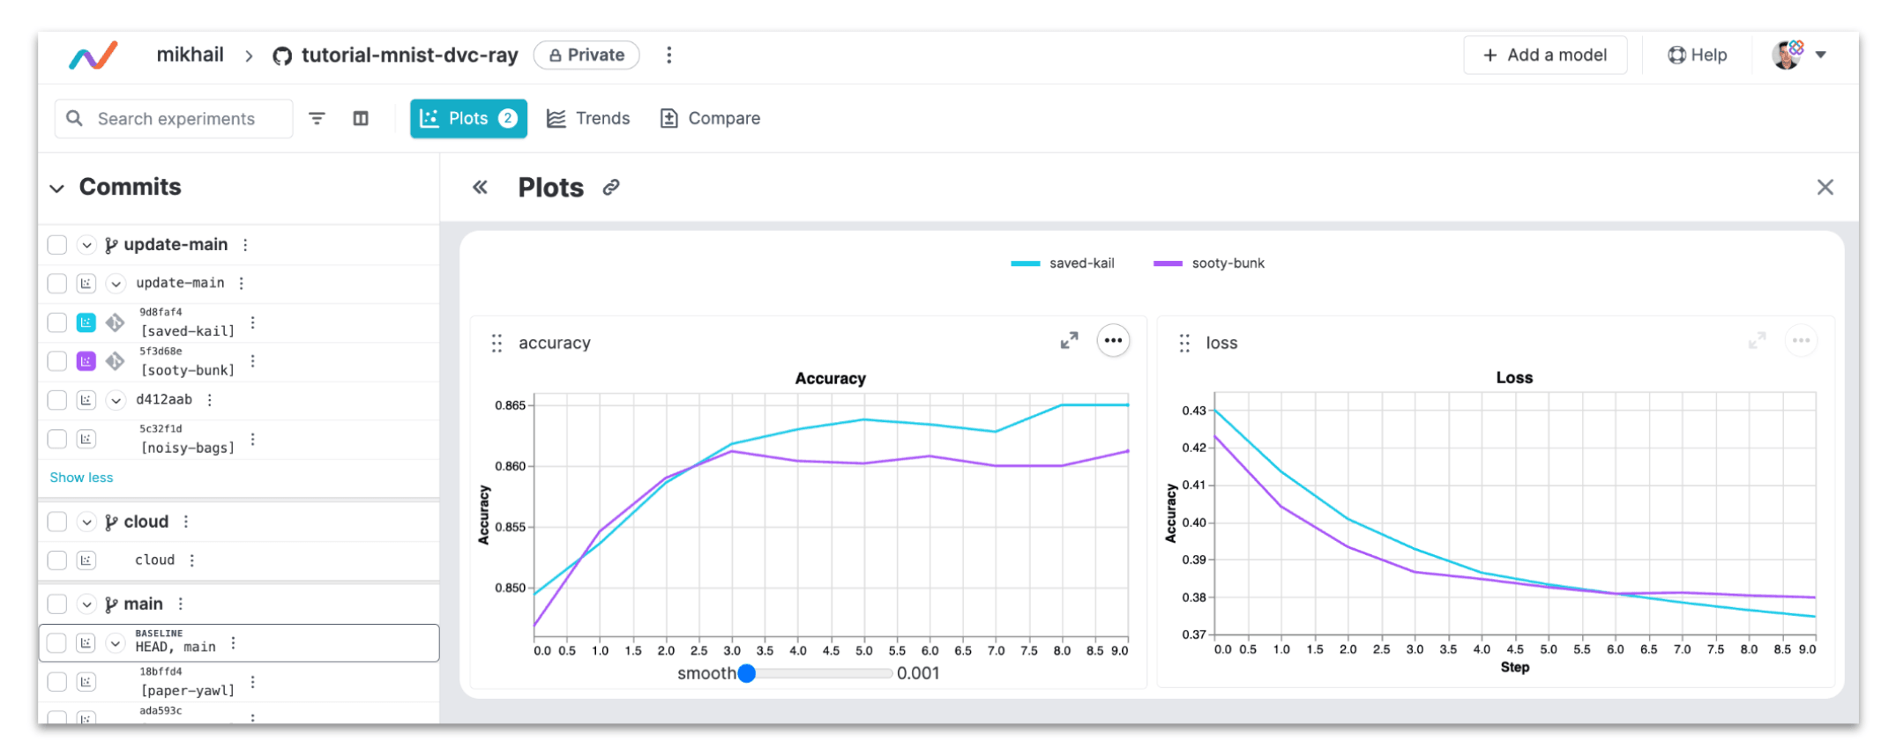
Task: Grab the loss plot drag handle
Action: click(1184, 343)
